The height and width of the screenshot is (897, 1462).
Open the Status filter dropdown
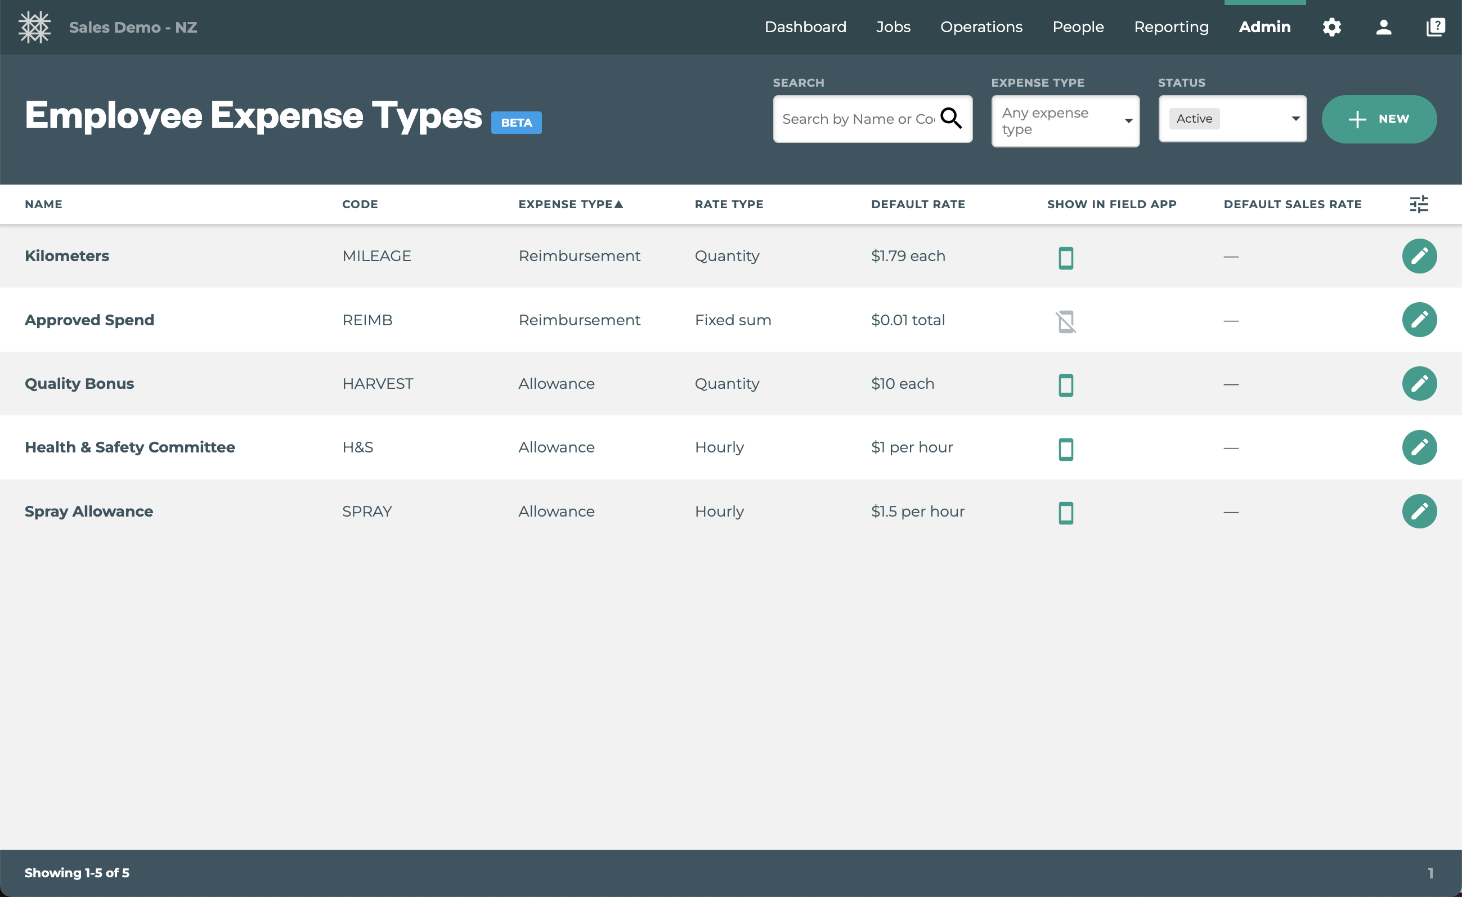(1232, 119)
